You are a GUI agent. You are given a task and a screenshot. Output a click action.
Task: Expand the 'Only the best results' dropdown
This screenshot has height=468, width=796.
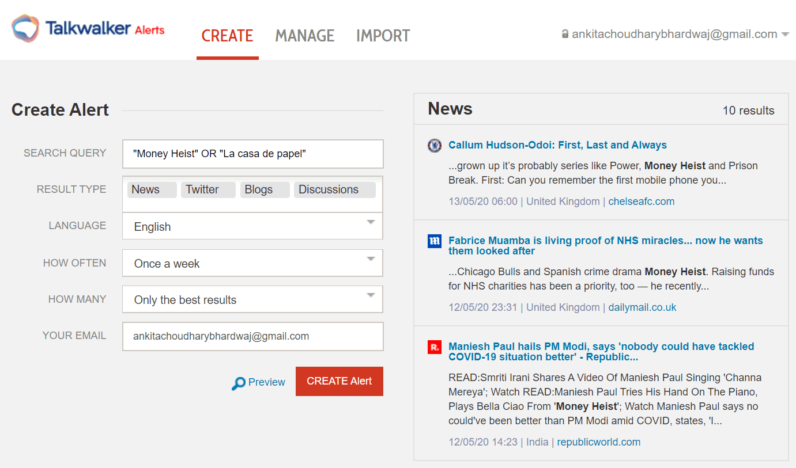pyautogui.click(x=252, y=299)
